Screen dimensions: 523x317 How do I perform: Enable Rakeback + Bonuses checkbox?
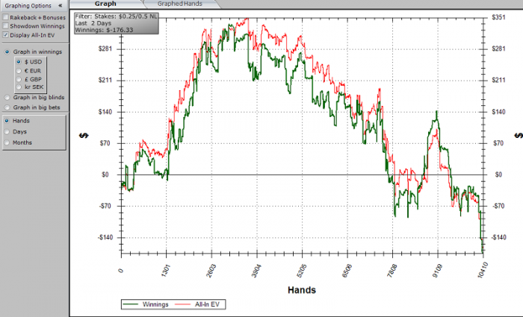[x=6, y=17]
